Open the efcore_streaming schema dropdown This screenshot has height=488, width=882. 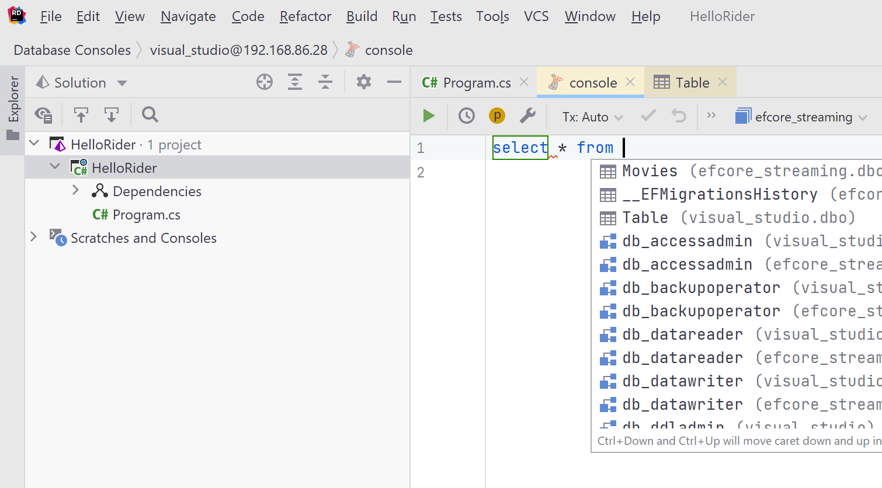point(802,117)
